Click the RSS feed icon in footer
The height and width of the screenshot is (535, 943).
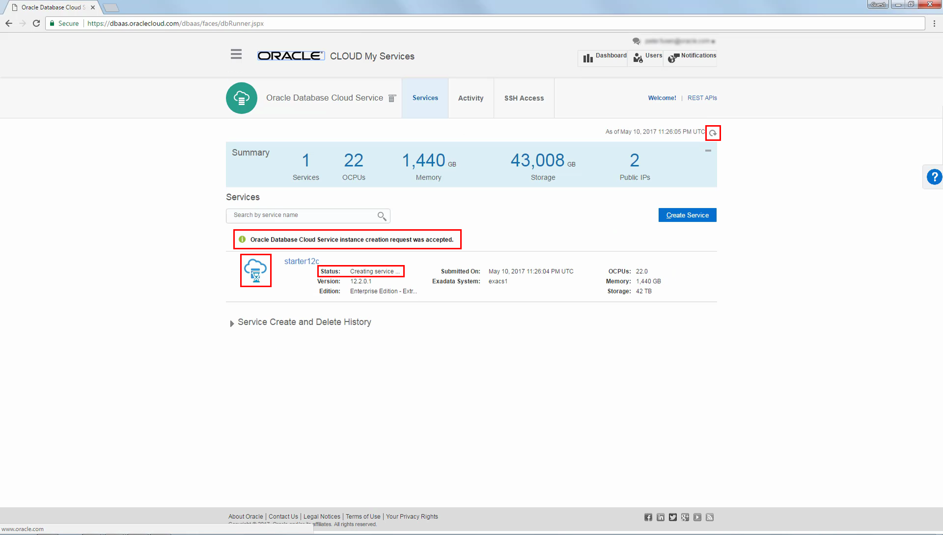click(x=710, y=517)
